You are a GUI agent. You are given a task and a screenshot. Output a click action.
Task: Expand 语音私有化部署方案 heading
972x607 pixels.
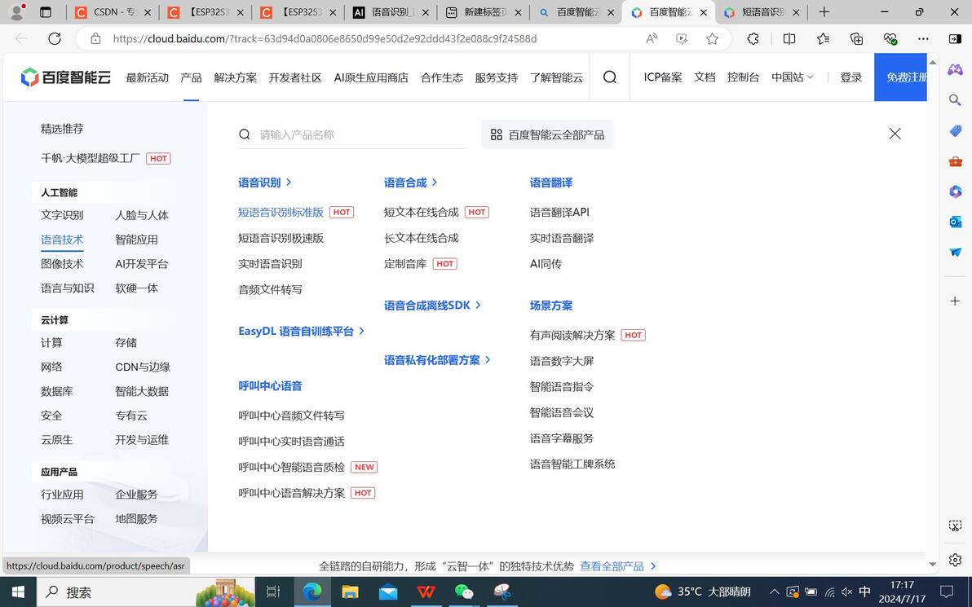coord(438,360)
